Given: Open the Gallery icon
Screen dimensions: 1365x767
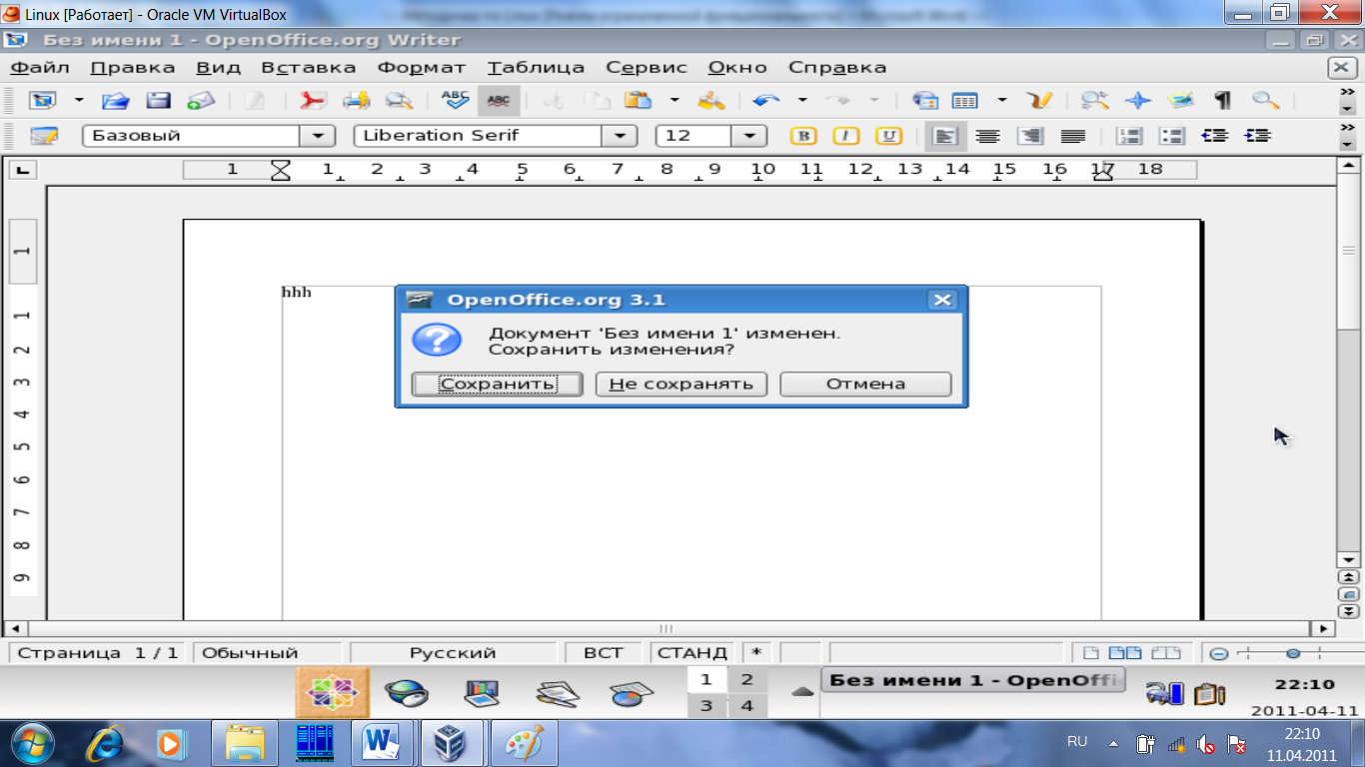Looking at the screenshot, I should (x=1180, y=100).
